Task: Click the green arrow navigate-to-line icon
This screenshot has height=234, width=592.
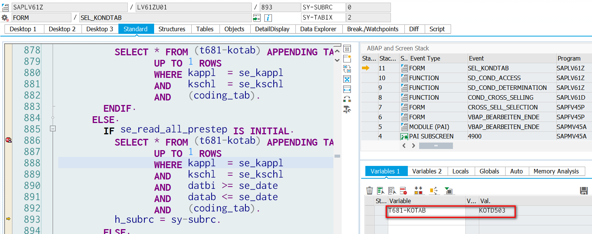Action: pyautogui.click(x=257, y=18)
